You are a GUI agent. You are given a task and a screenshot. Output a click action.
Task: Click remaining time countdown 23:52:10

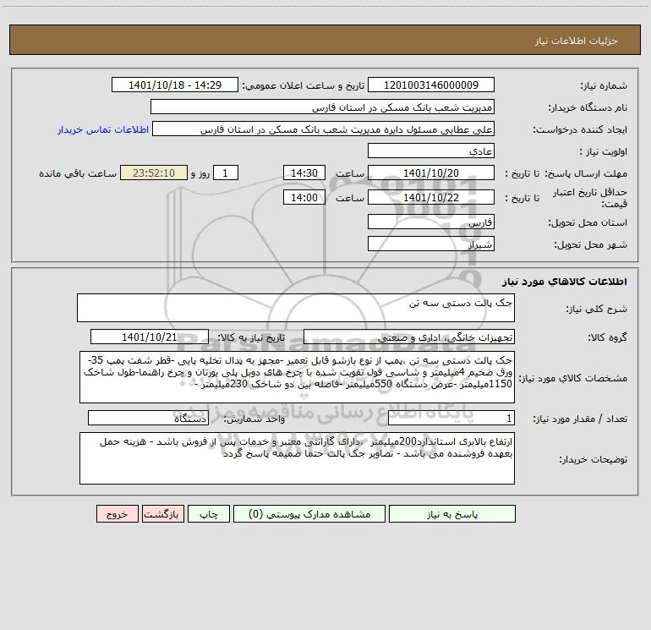(x=154, y=173)
